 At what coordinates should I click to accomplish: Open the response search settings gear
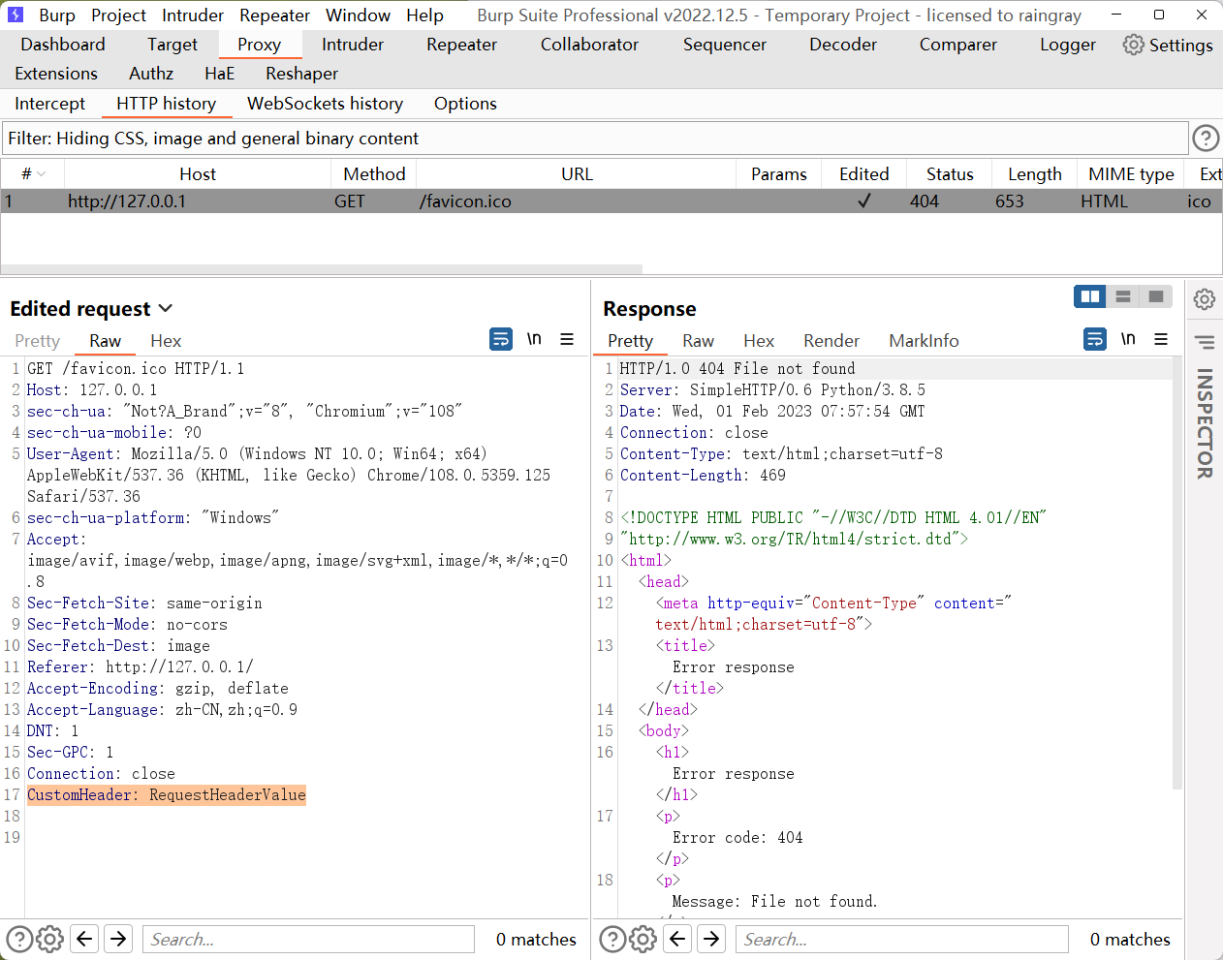[x=643, y=939]
